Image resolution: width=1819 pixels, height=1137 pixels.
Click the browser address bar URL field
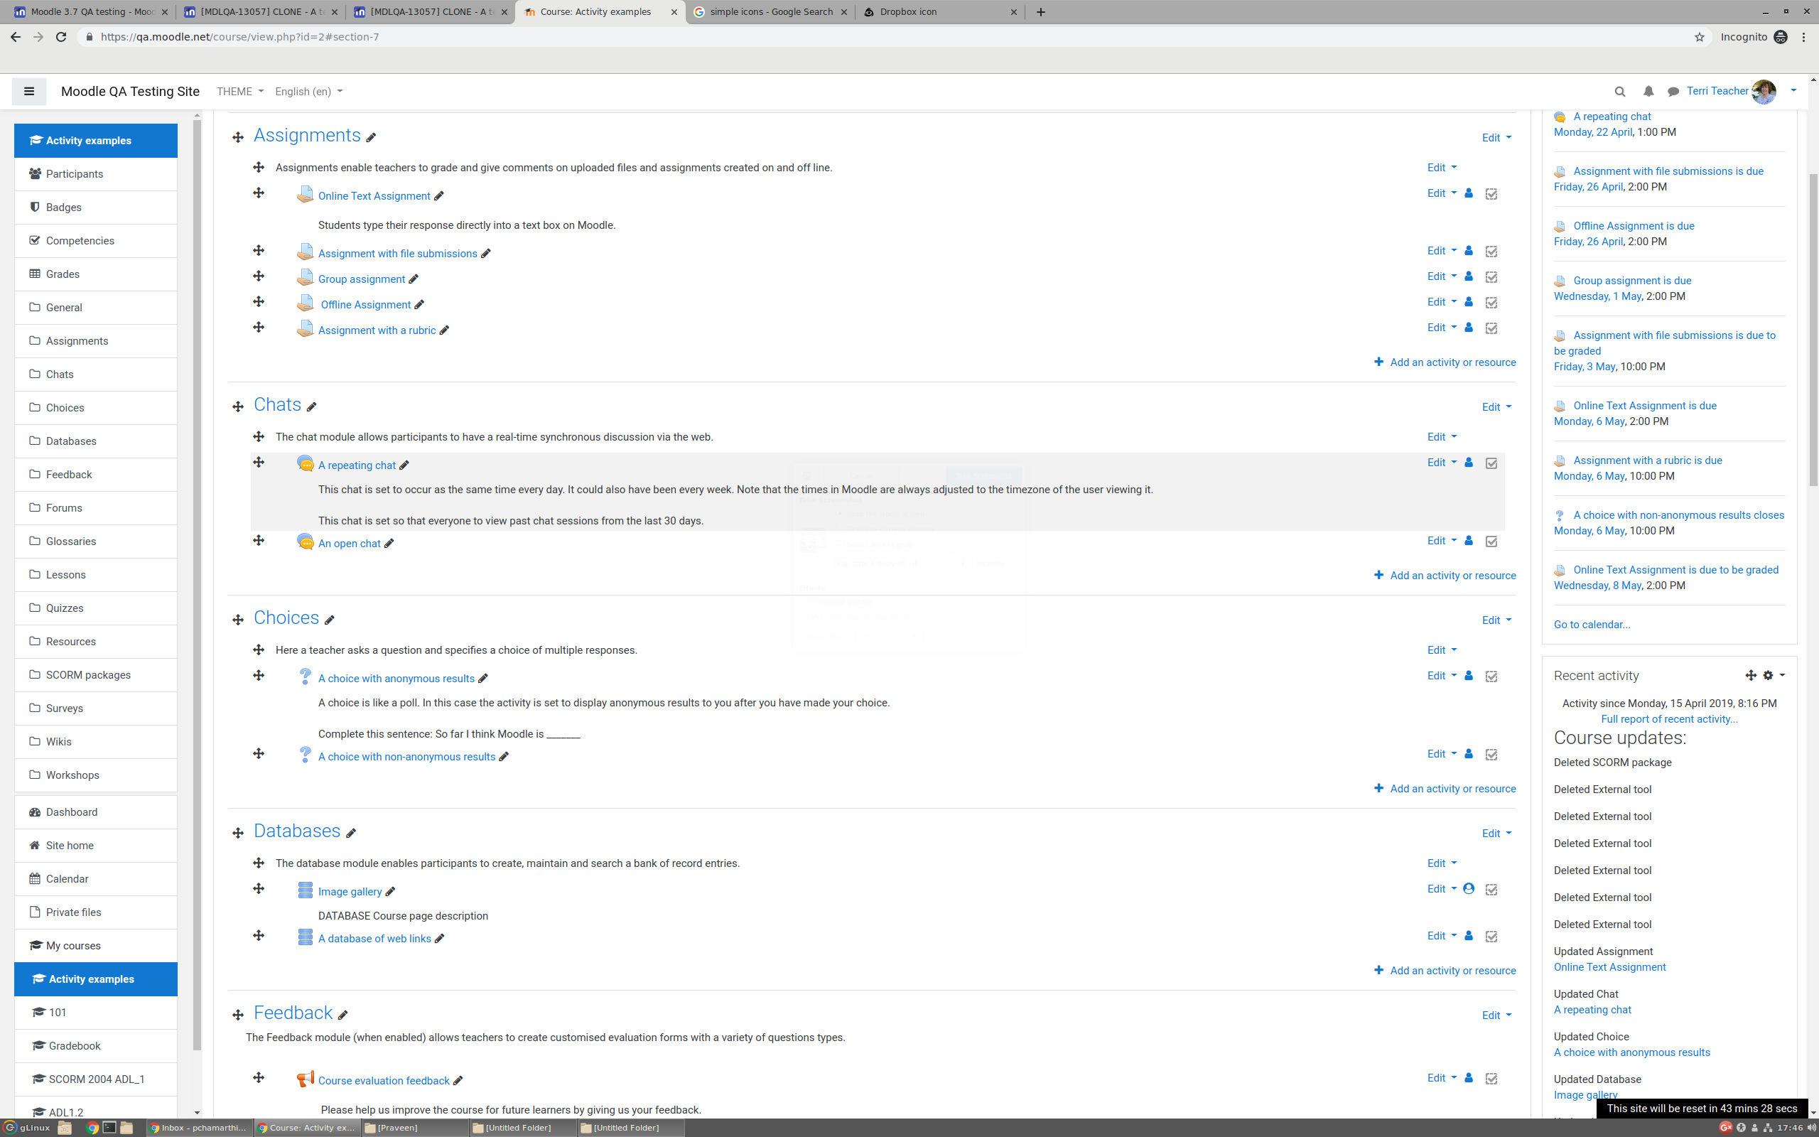(887, 37)
